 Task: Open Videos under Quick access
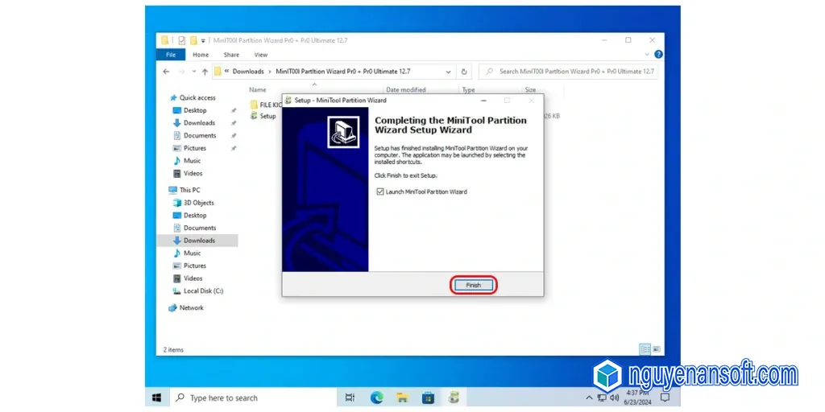[188, 174]
